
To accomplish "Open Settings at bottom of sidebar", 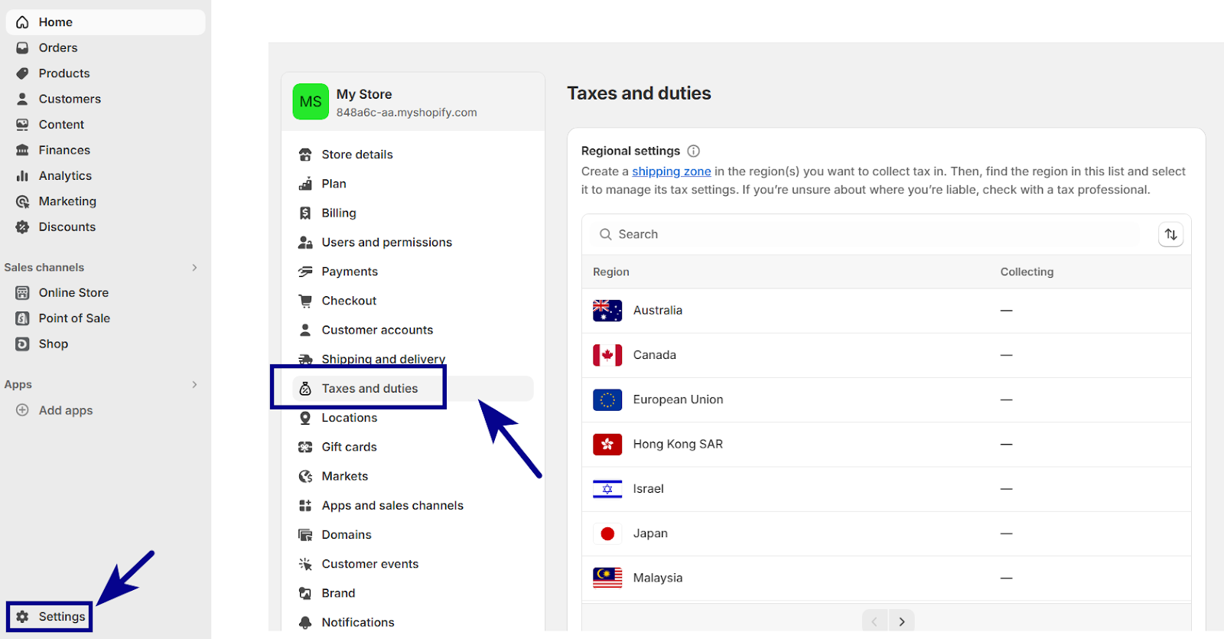I will [50, 617].
